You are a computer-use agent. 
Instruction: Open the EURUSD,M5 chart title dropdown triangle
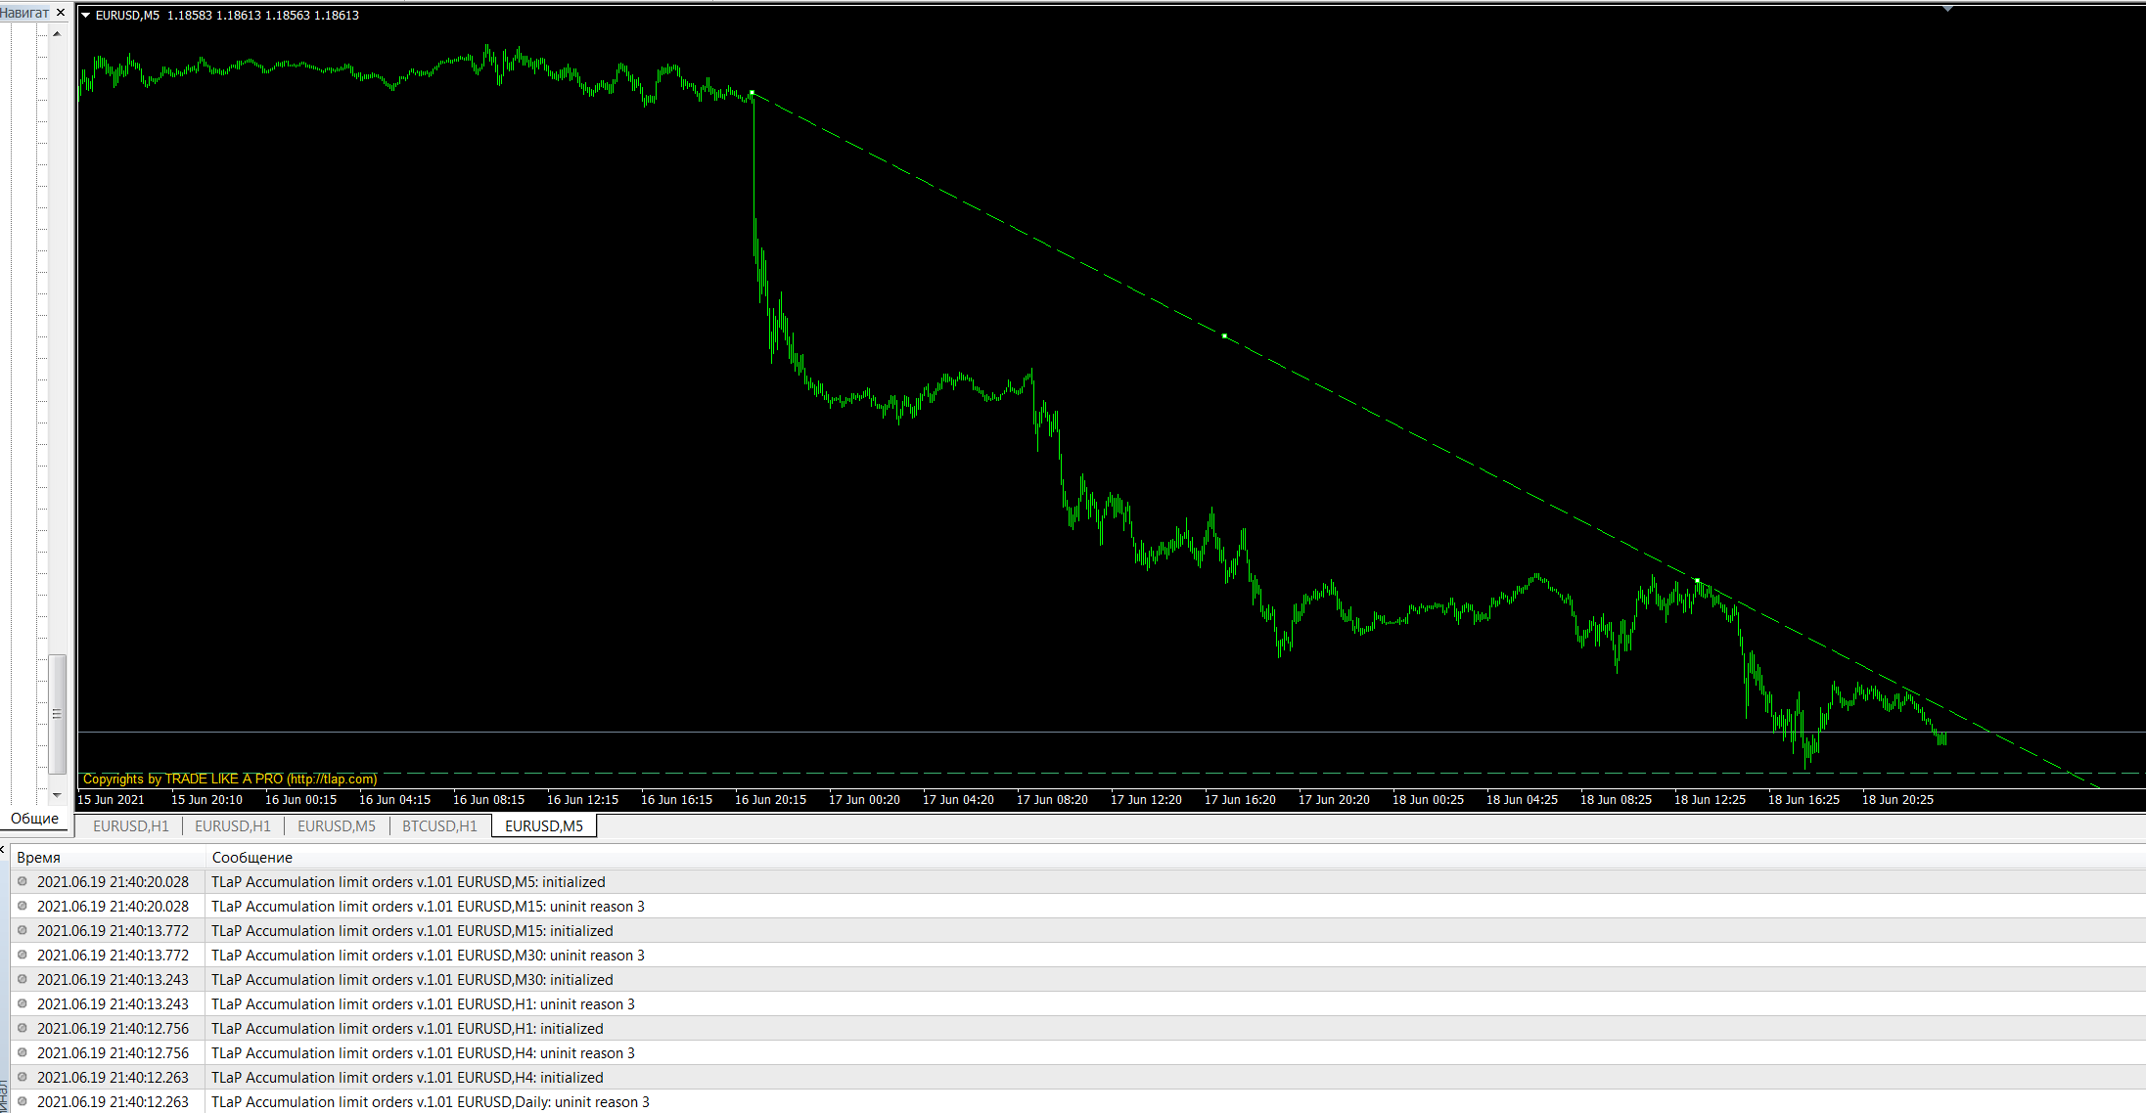[x=85, y=16]
